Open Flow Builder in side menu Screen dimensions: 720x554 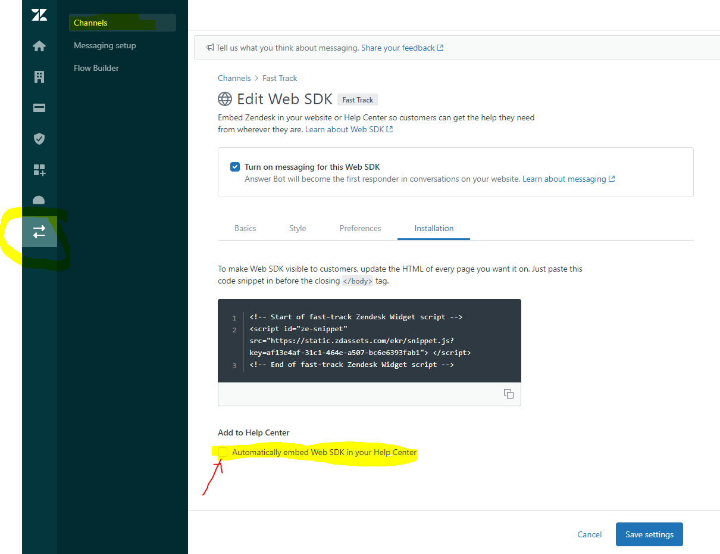96,68
